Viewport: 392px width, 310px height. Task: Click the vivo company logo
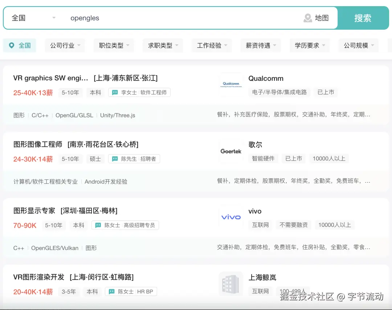coord(230,217)
